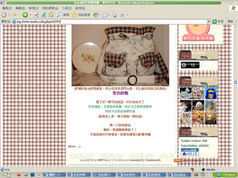The width and height of the screenshot is (238, 178).
Task: Open the Links toolbar label
Action: pyautogui.click(x=230, y=21)
